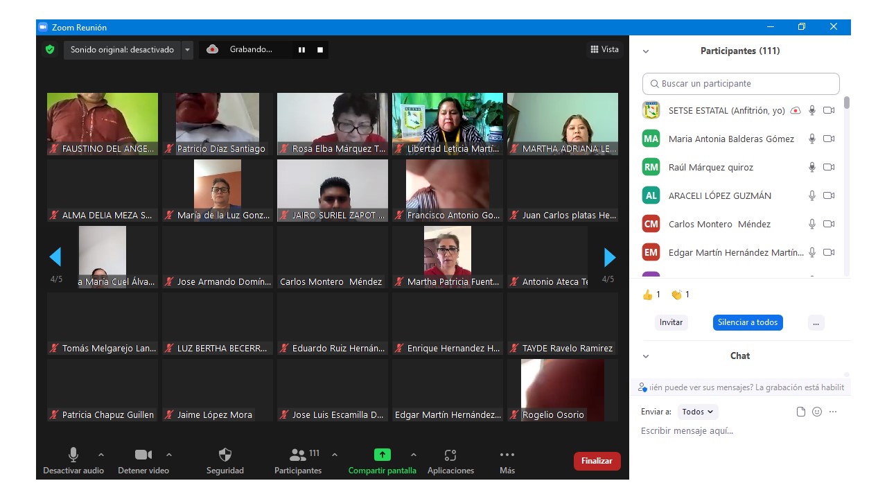
Task: Click the SETSE ESTATAL host avatar
Action: [651, 110]
